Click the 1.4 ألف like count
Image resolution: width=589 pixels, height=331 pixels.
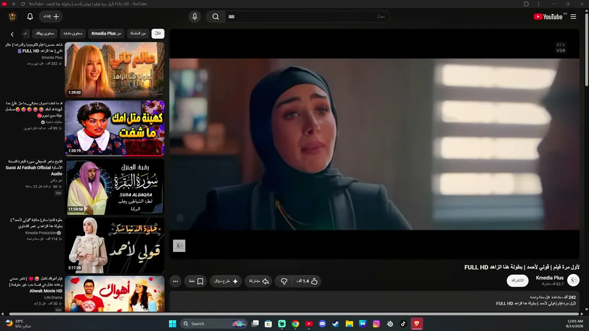pyautogui.click(x=303, y=281)
